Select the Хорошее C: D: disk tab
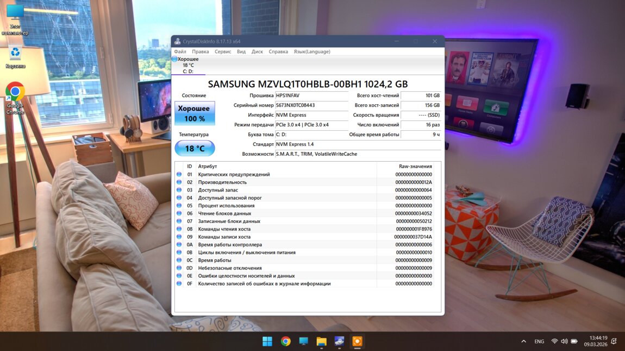This screenshot has width=625, height=351. coord(189,65)
